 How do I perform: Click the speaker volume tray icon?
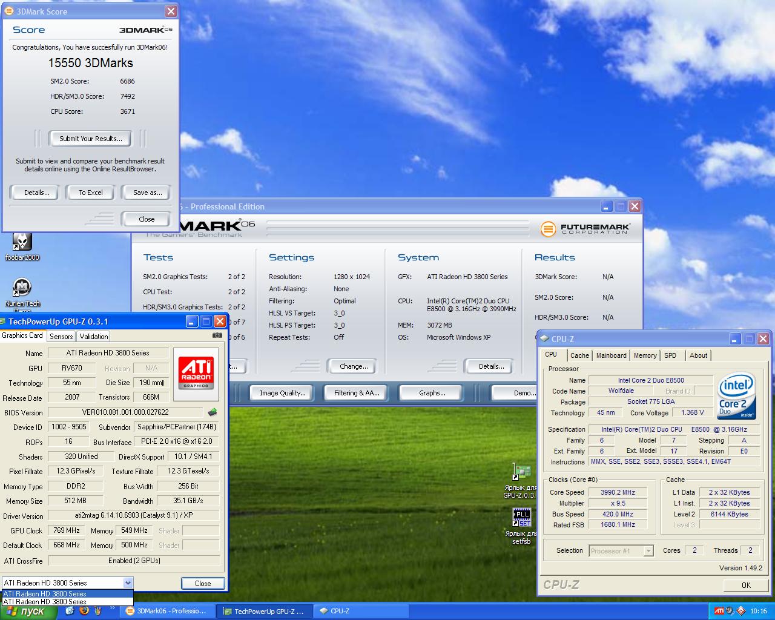click(730, 611)
